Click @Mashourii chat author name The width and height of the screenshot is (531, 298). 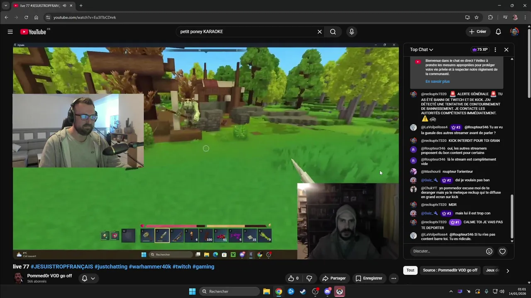click(431, 171)
